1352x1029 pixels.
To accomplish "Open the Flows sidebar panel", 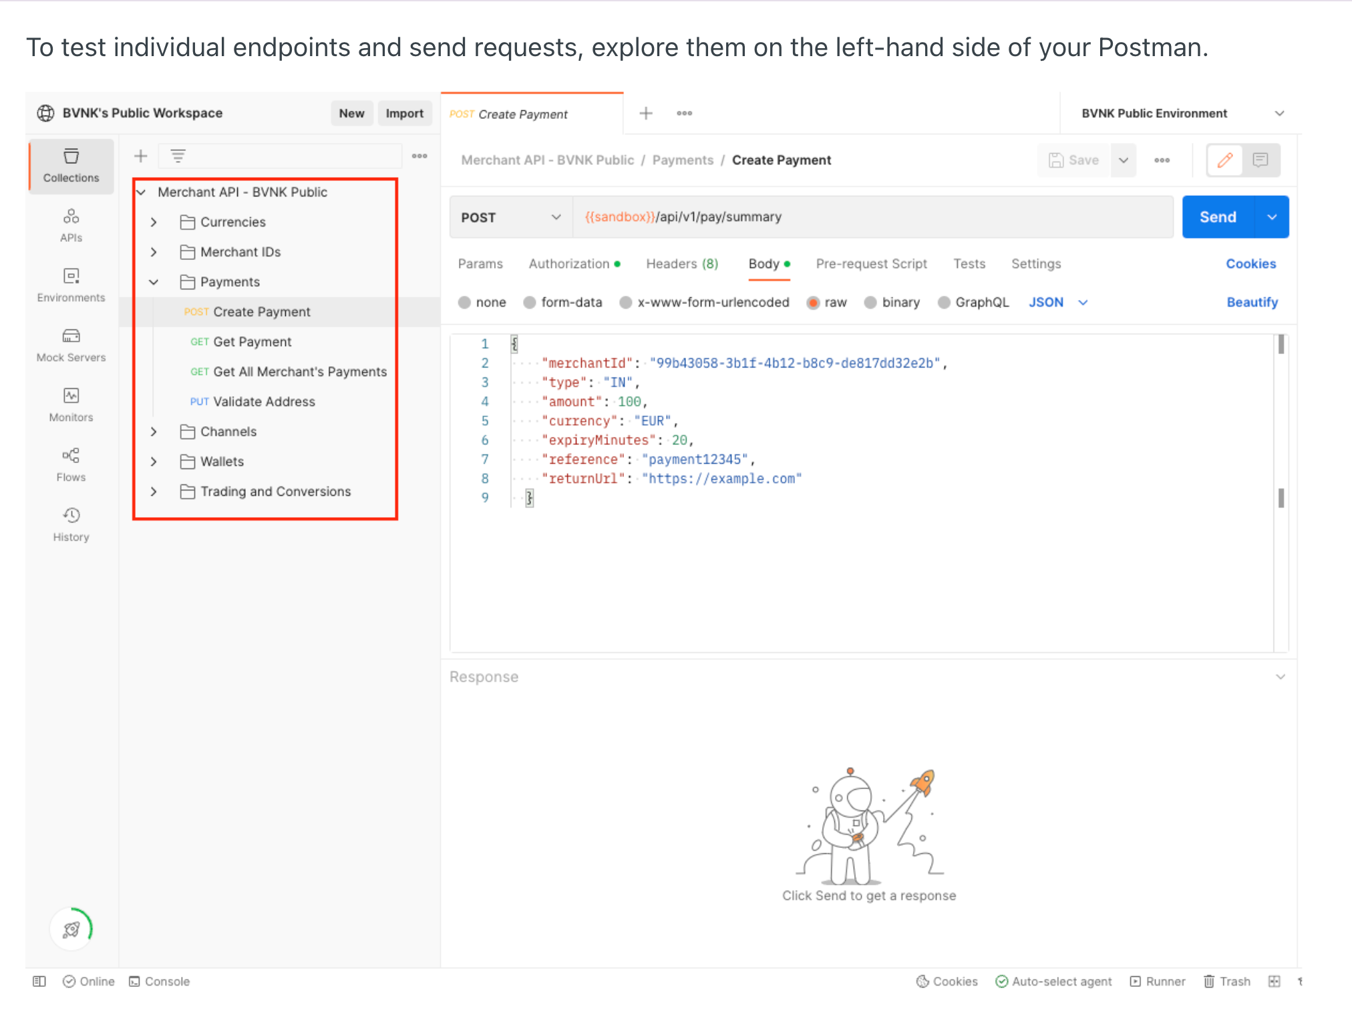I will (x=71, y=465).
